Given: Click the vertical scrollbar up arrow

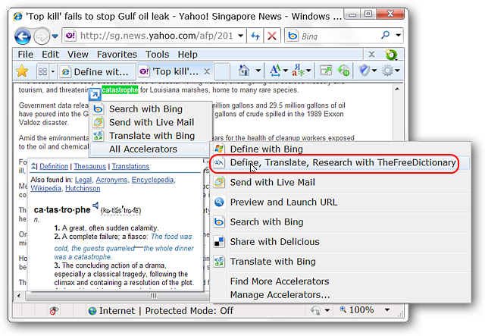Looking at the screenshot, I should tap(397, 89).
